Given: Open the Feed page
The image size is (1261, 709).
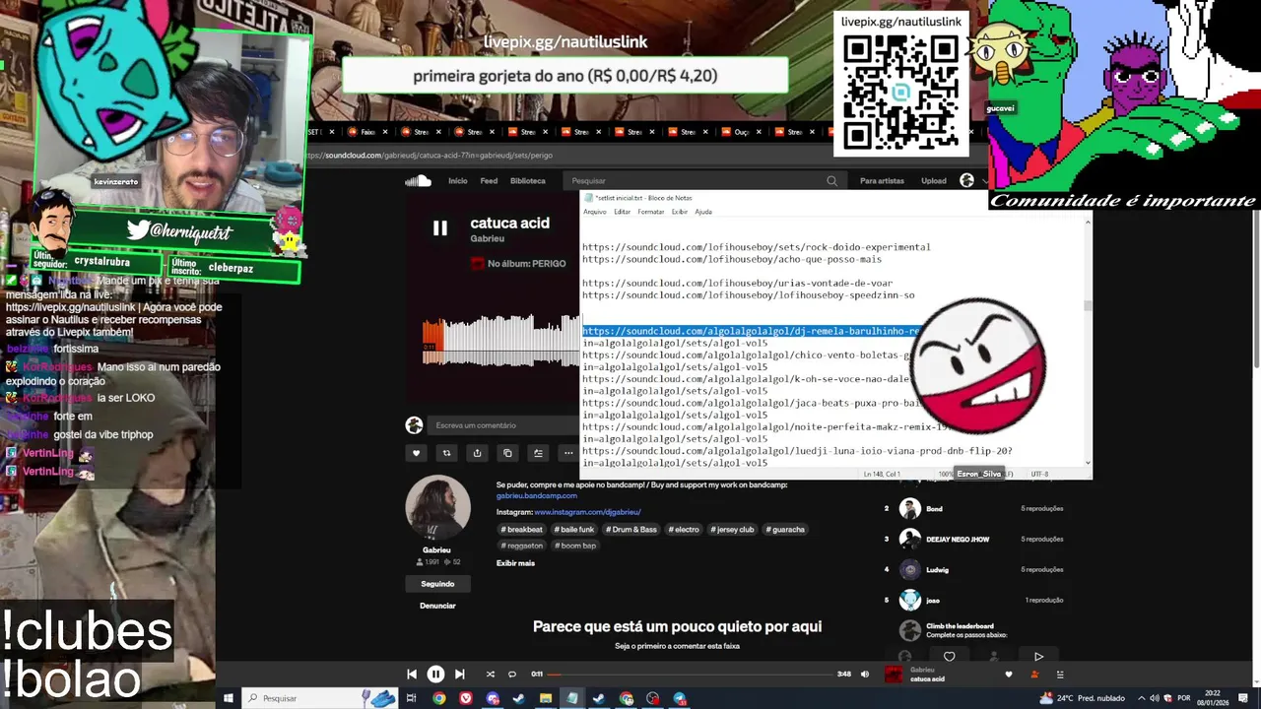Looking at the screenshot, I should coord(489,181).
